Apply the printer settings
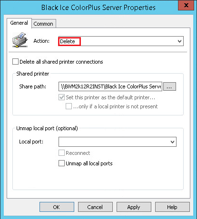Image resolution: width=197 pixels, height=219 pixels. (134, 207)
